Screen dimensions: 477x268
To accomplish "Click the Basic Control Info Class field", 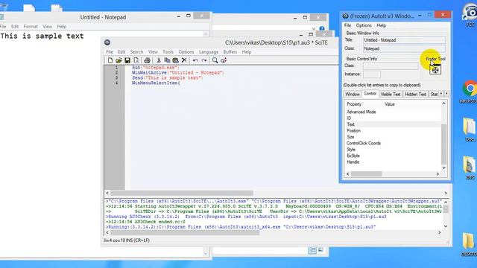I will pyautogui.click(x=391, y=66).
